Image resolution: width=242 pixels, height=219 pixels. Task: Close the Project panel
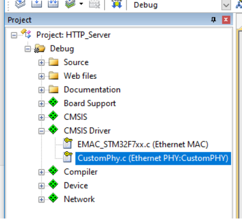pyautogui.click(x=226, y=20)
